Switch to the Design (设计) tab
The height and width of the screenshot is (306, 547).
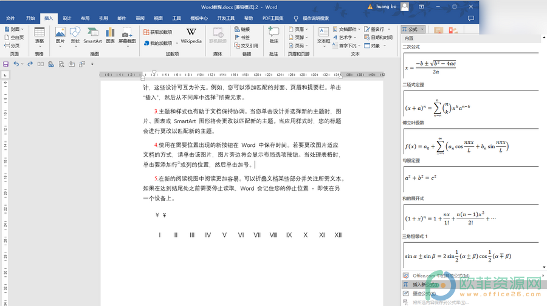point(67,18)
